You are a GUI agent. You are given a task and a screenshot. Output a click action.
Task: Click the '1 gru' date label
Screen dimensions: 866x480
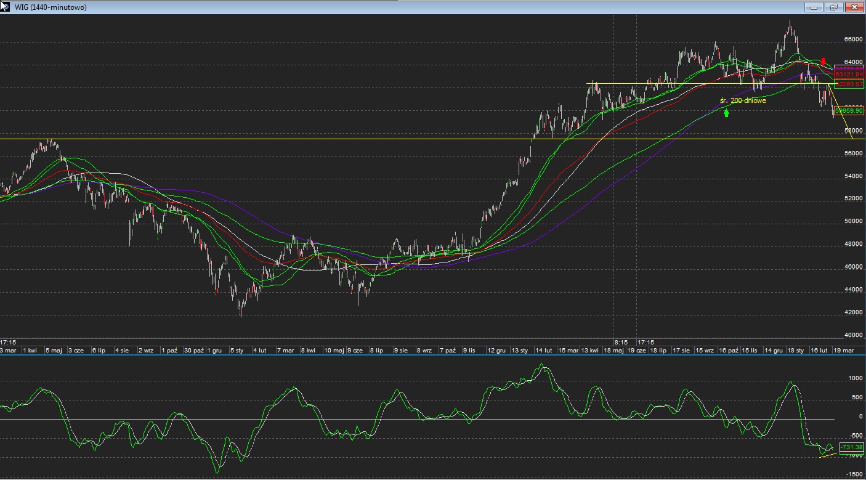coord(214,350)
